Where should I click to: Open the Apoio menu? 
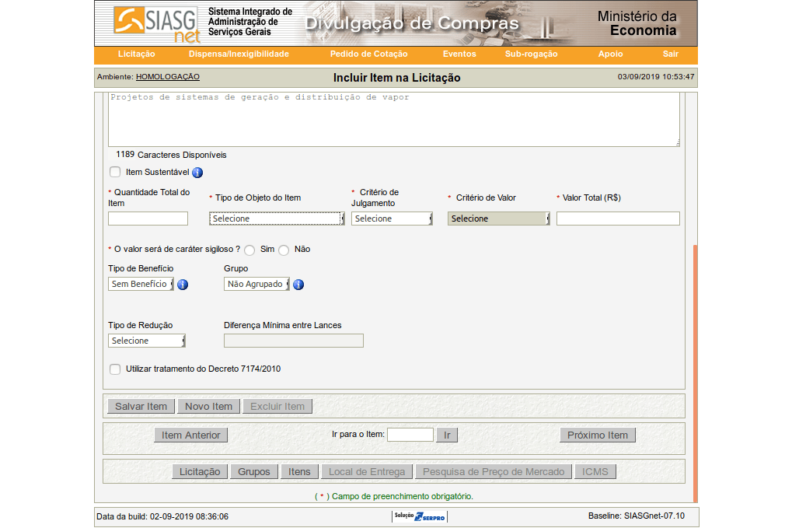click(x=611, y=54)
